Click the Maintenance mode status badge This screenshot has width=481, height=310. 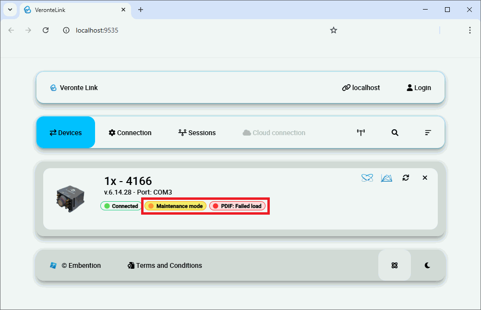pyautogui.click(x=175, y=206)
